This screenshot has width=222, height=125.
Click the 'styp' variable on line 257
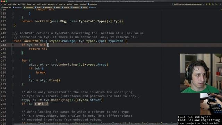25,100
